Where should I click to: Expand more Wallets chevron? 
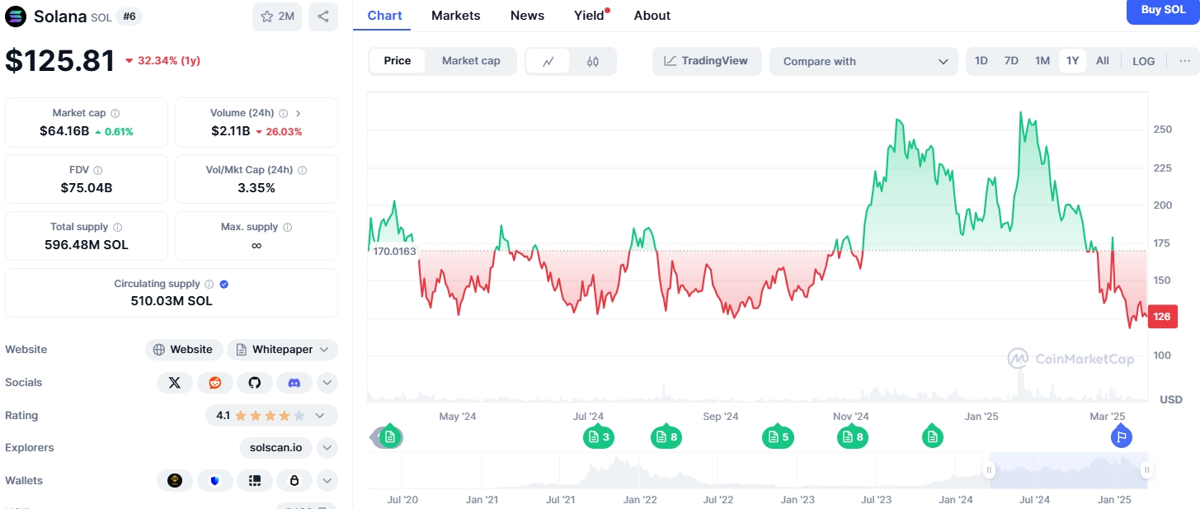coord(327,480)
